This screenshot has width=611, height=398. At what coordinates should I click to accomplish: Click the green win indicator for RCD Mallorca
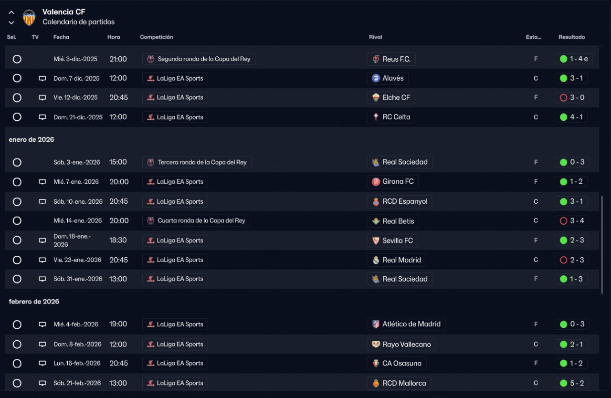563,383
